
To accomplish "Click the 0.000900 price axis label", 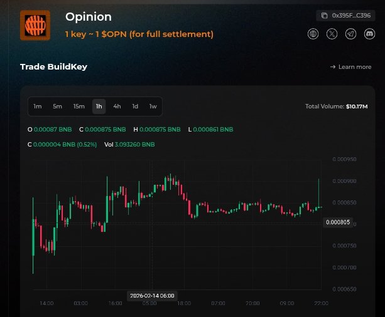I will (344, 181).
